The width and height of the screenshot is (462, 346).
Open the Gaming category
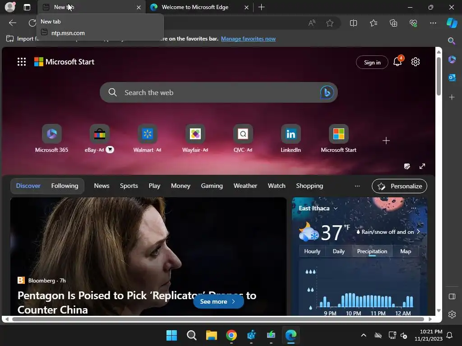[212, 186]
